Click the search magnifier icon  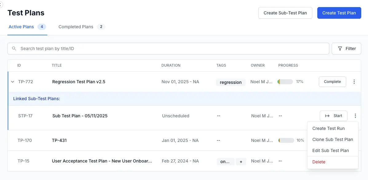pos(14,49)
